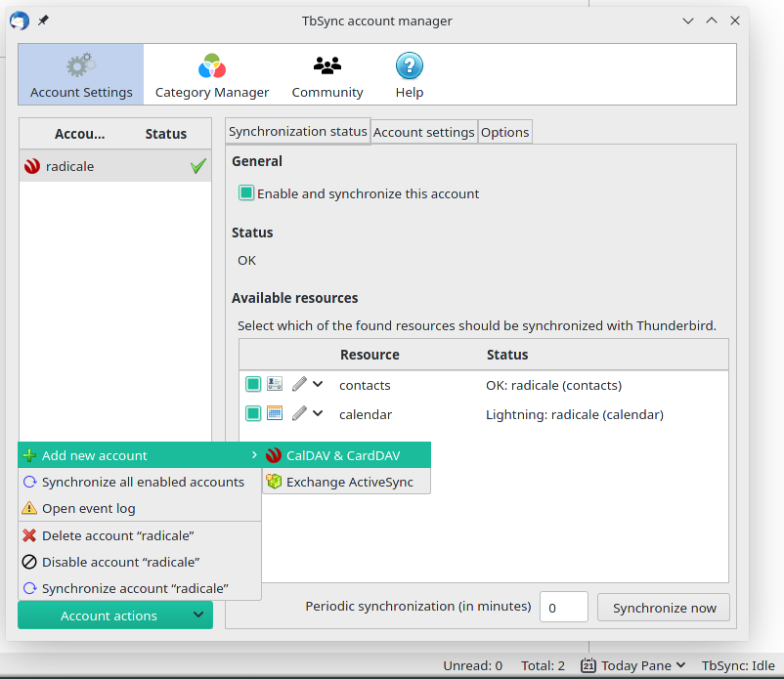Select CalDAV & CardDAV account type

point(346,455)
